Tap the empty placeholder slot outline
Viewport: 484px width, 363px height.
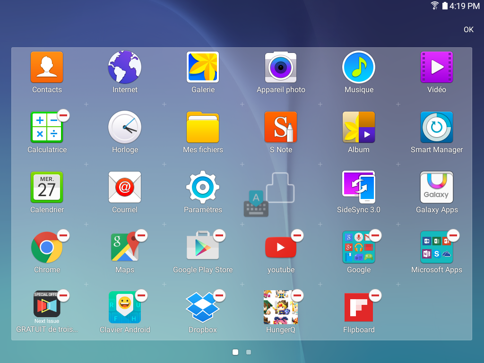click(x=280, y=187)
